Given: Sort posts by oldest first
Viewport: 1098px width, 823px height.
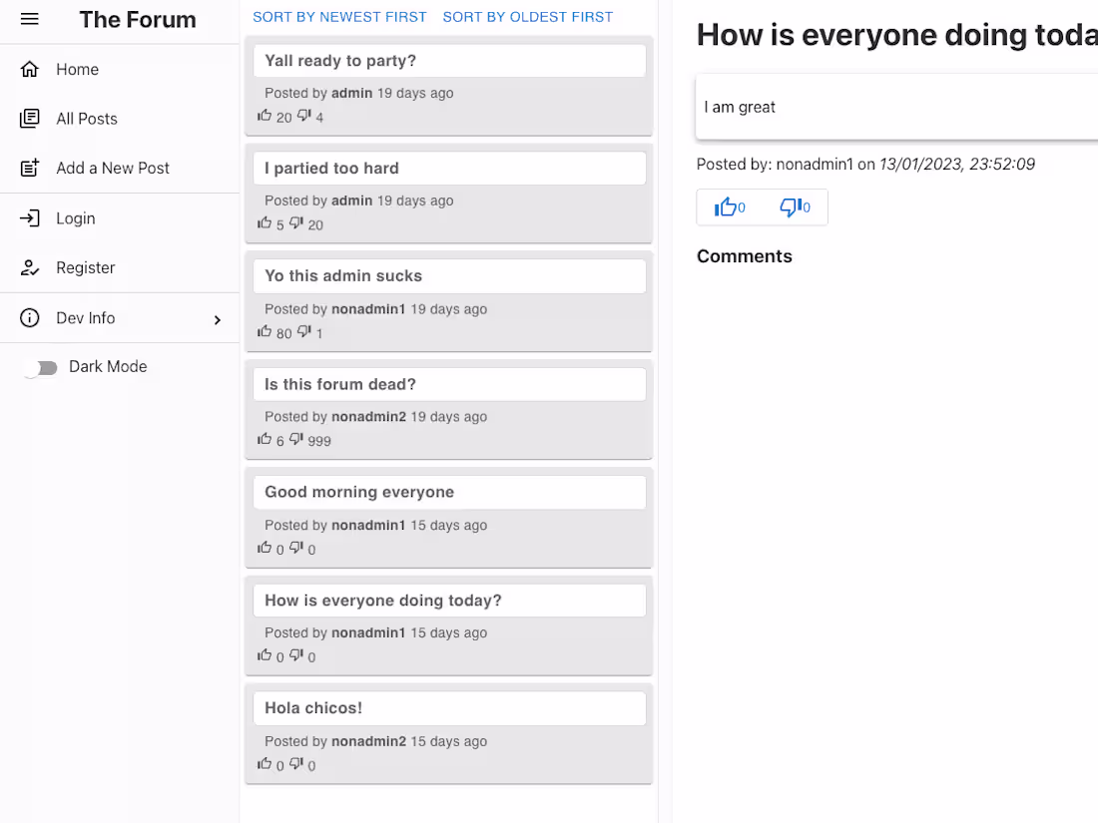Looking at the screenshot, I should pyautogui.click(x=528, y=17).
